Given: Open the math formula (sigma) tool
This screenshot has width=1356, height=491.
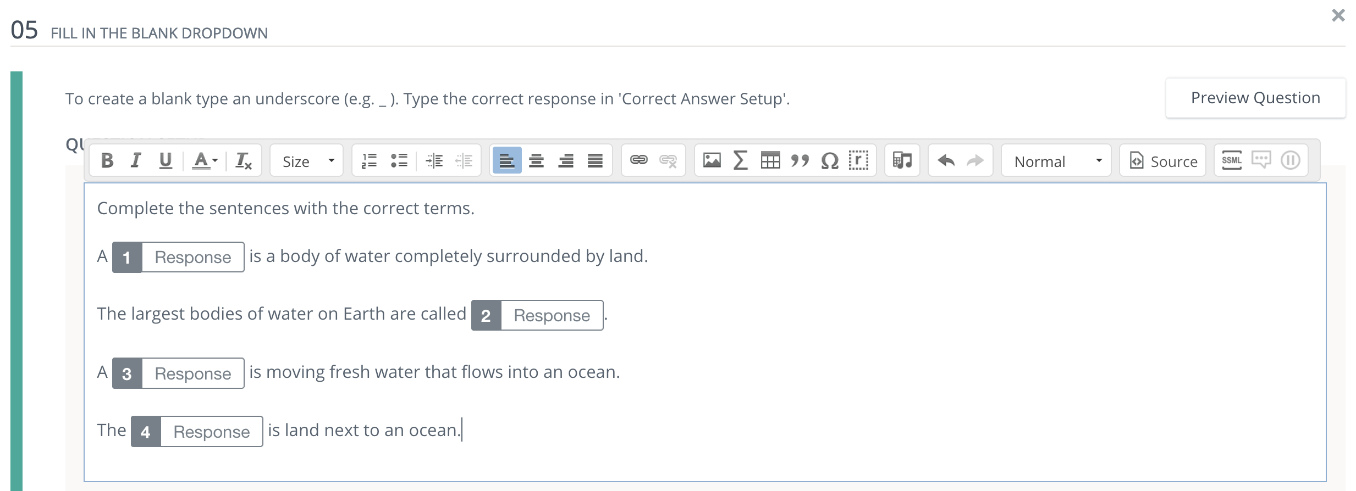Looking at the screenshot, I should [x=740, y=160].
